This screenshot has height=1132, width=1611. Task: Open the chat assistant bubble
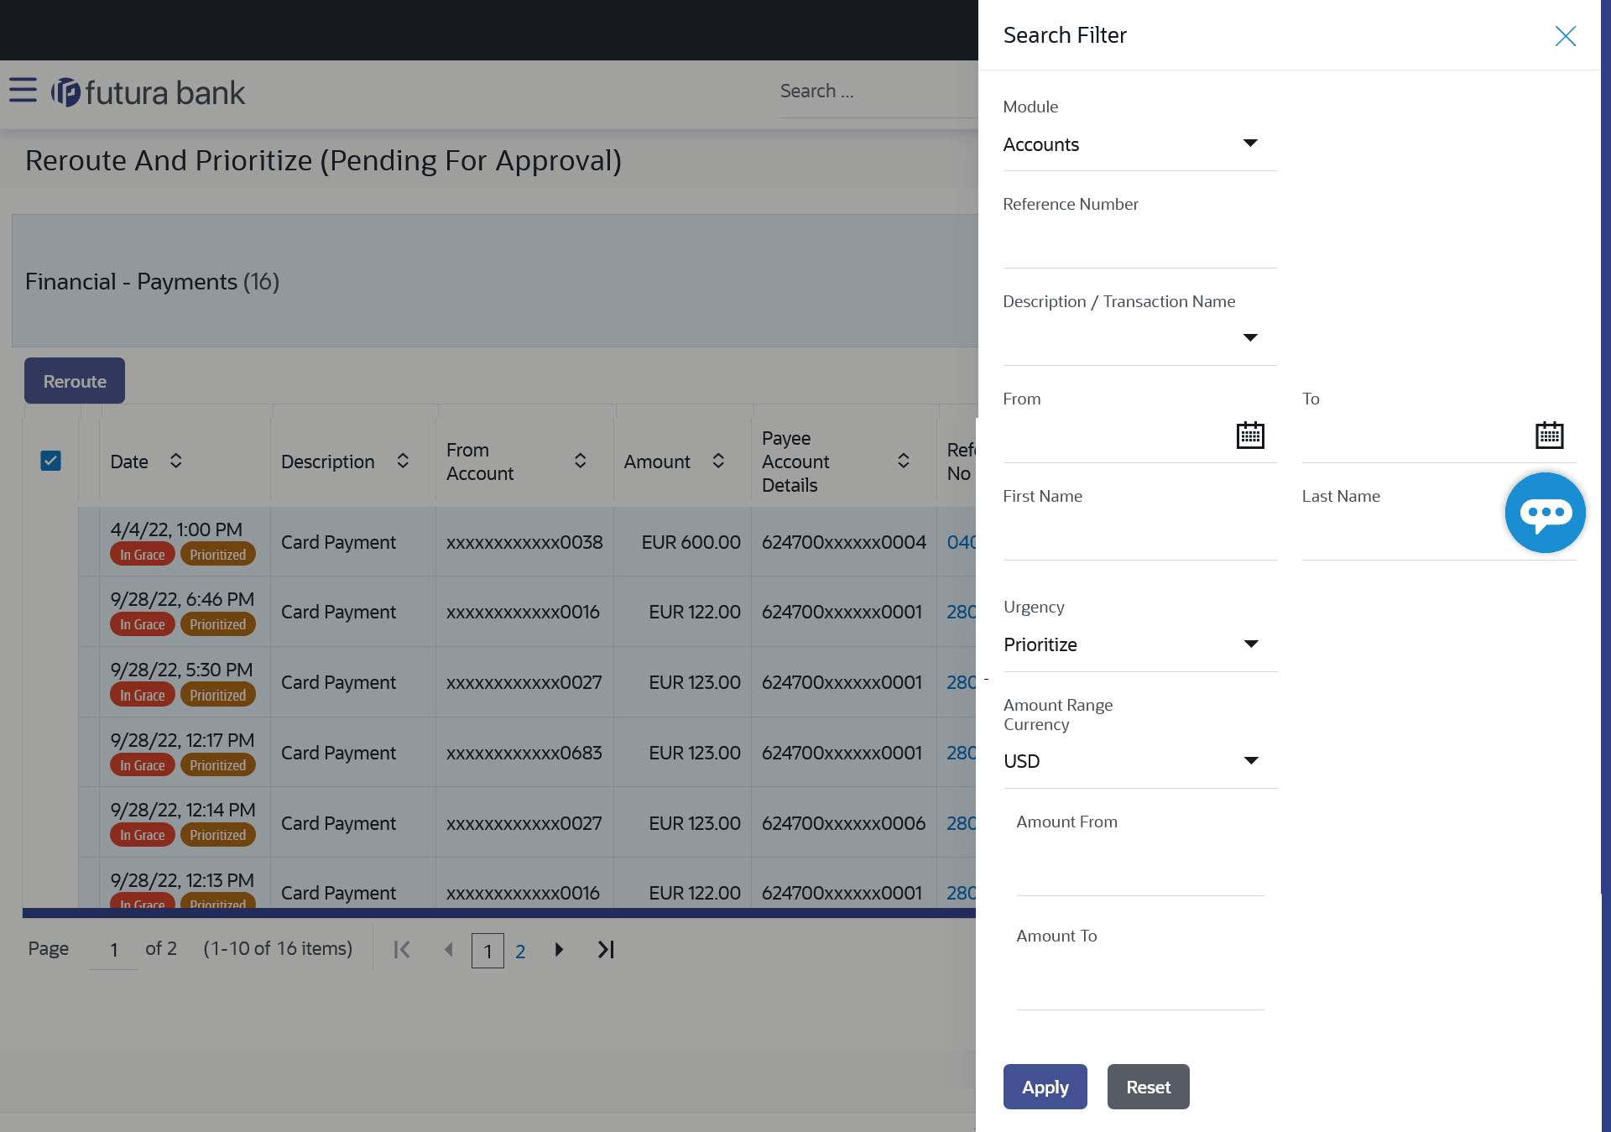[1544, 513]
